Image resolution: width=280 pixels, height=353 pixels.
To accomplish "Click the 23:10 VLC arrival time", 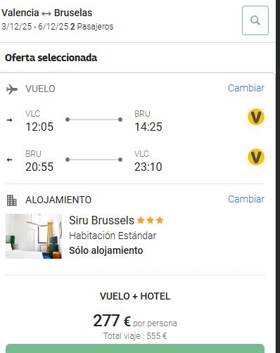I will coord(148,167).
